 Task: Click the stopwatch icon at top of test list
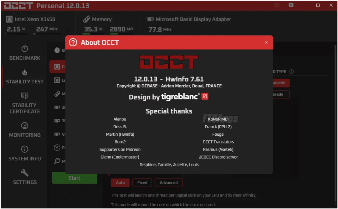[x=57, y=50]
